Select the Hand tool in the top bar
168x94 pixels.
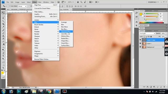click(x=78, y=2)
